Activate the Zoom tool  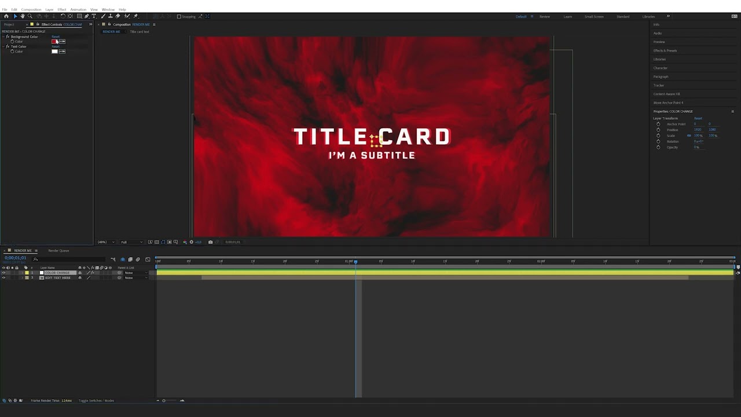click(30, 16)
